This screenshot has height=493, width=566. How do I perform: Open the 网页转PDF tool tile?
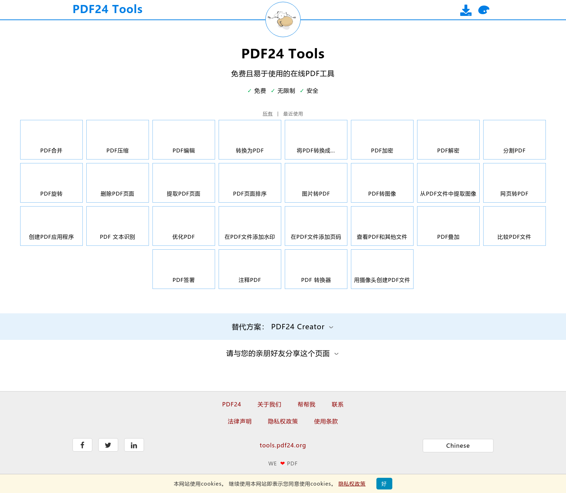coord(514,183)
